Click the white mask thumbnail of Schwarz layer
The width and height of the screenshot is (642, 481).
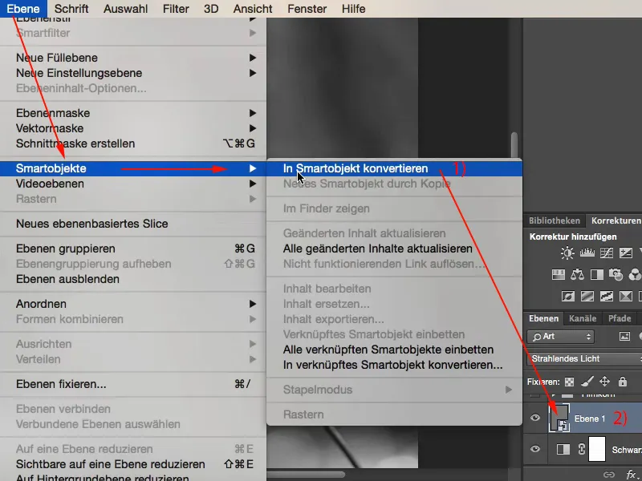coord(596,449)
